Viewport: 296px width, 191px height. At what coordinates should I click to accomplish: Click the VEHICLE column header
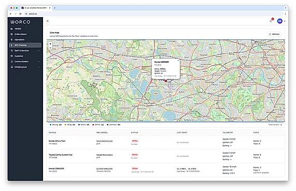(52, 133)
